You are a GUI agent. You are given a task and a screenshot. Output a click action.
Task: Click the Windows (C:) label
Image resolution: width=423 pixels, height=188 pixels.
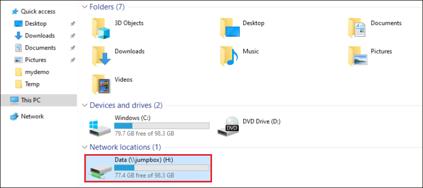(x=132, y=118)
